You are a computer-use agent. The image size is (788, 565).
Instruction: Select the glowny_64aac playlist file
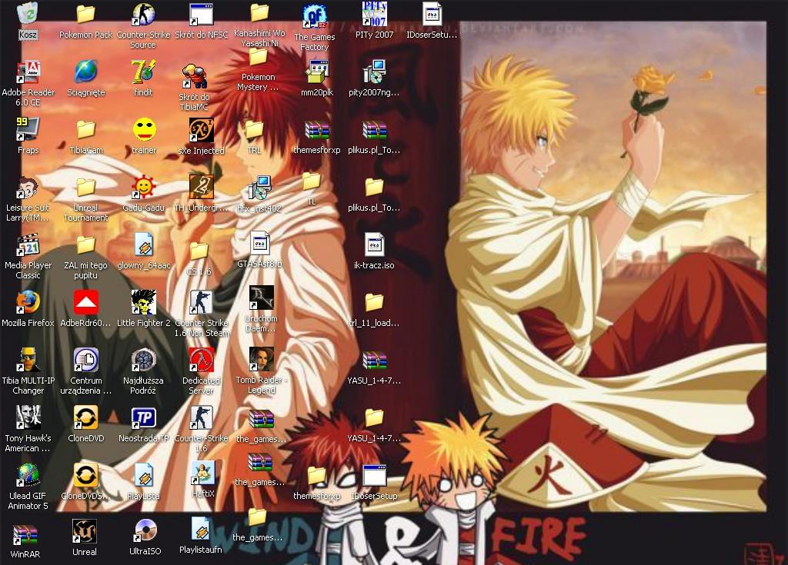144,244
